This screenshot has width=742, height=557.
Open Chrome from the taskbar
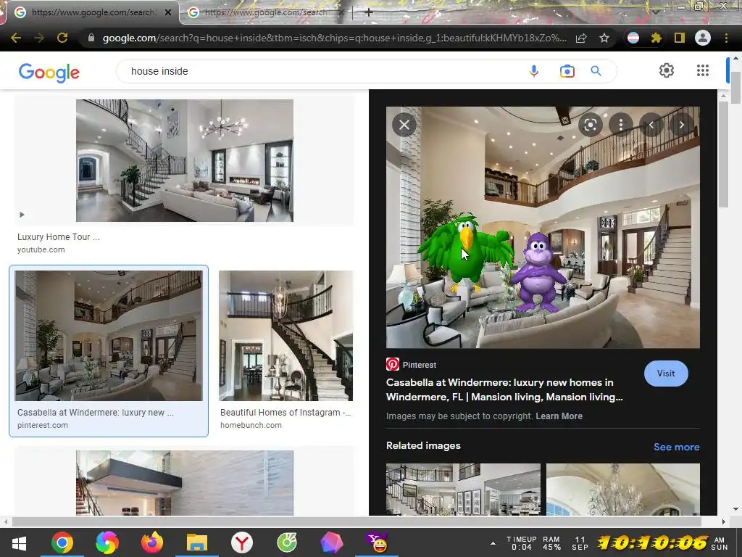pos(62,542)
